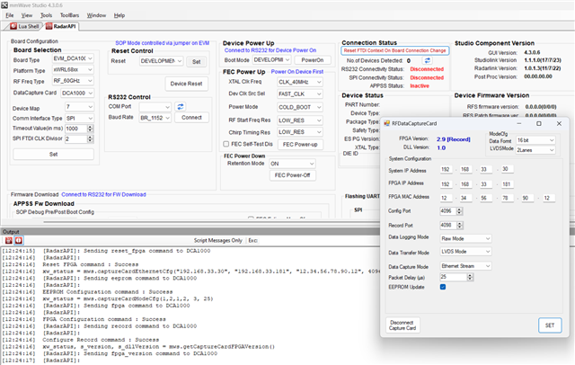
Task: Click the RS232 Connect button
Action: tap(191, 118)
